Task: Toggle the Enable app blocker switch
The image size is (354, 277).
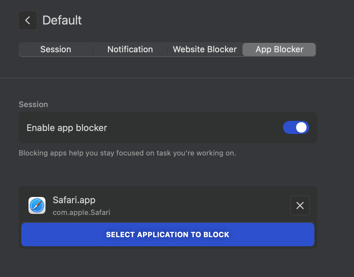Action: [x=296, y=128]
